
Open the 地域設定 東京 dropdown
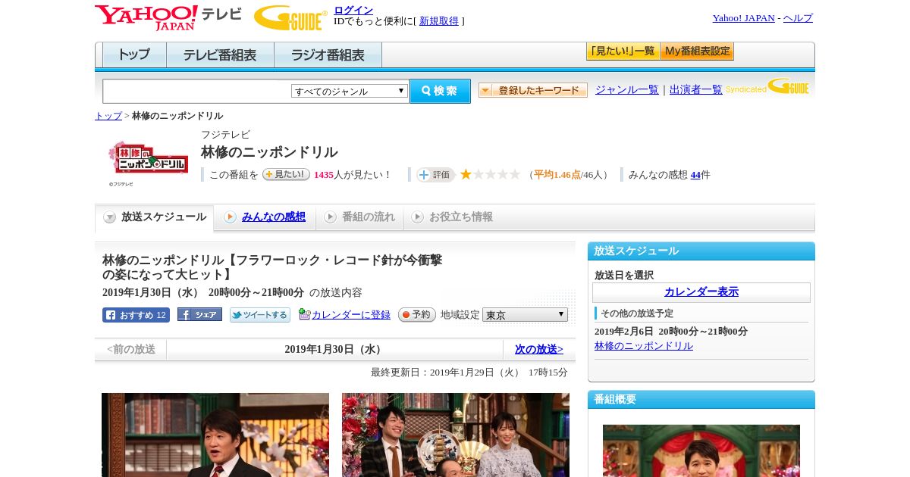coord(525,314)
